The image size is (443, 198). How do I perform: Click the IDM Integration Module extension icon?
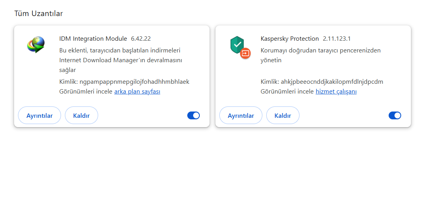(36, 44)
